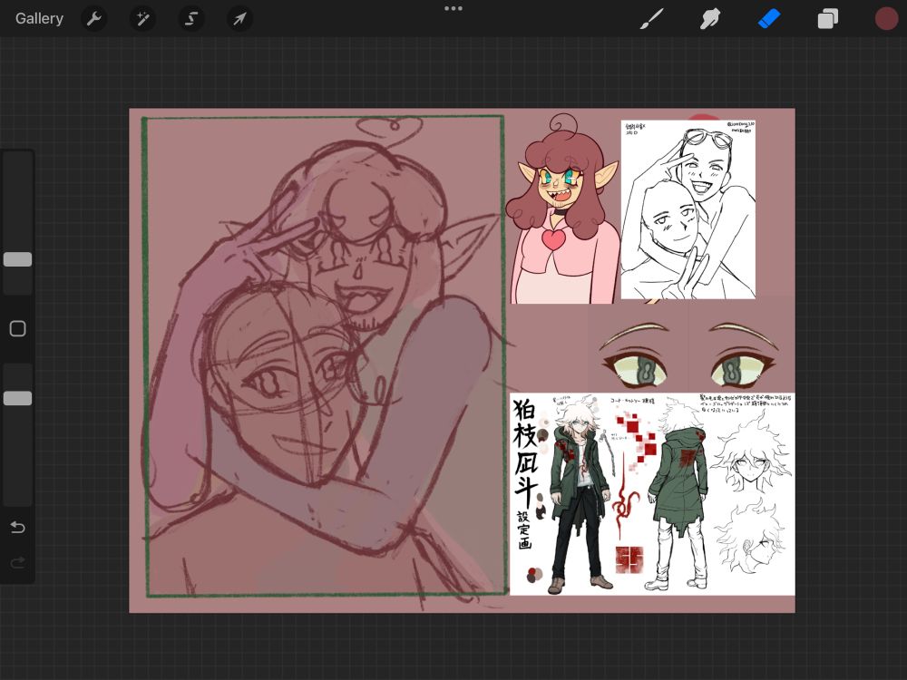The width and height of the screenshot is (907, 680).
Task: Tap the black-and-white selfie line art reference
Action: [x=688, y=209]
